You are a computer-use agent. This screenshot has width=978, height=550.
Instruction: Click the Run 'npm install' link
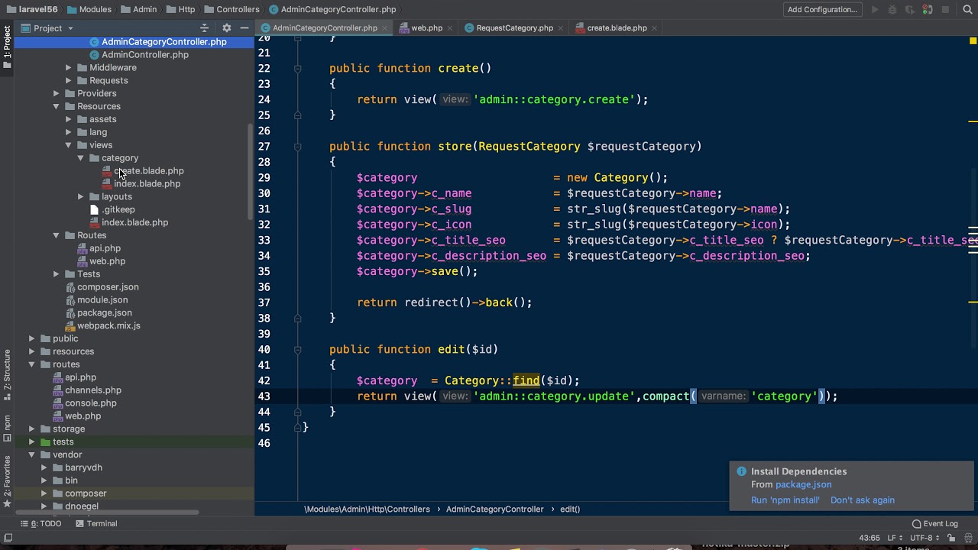[x=785, y=500]
